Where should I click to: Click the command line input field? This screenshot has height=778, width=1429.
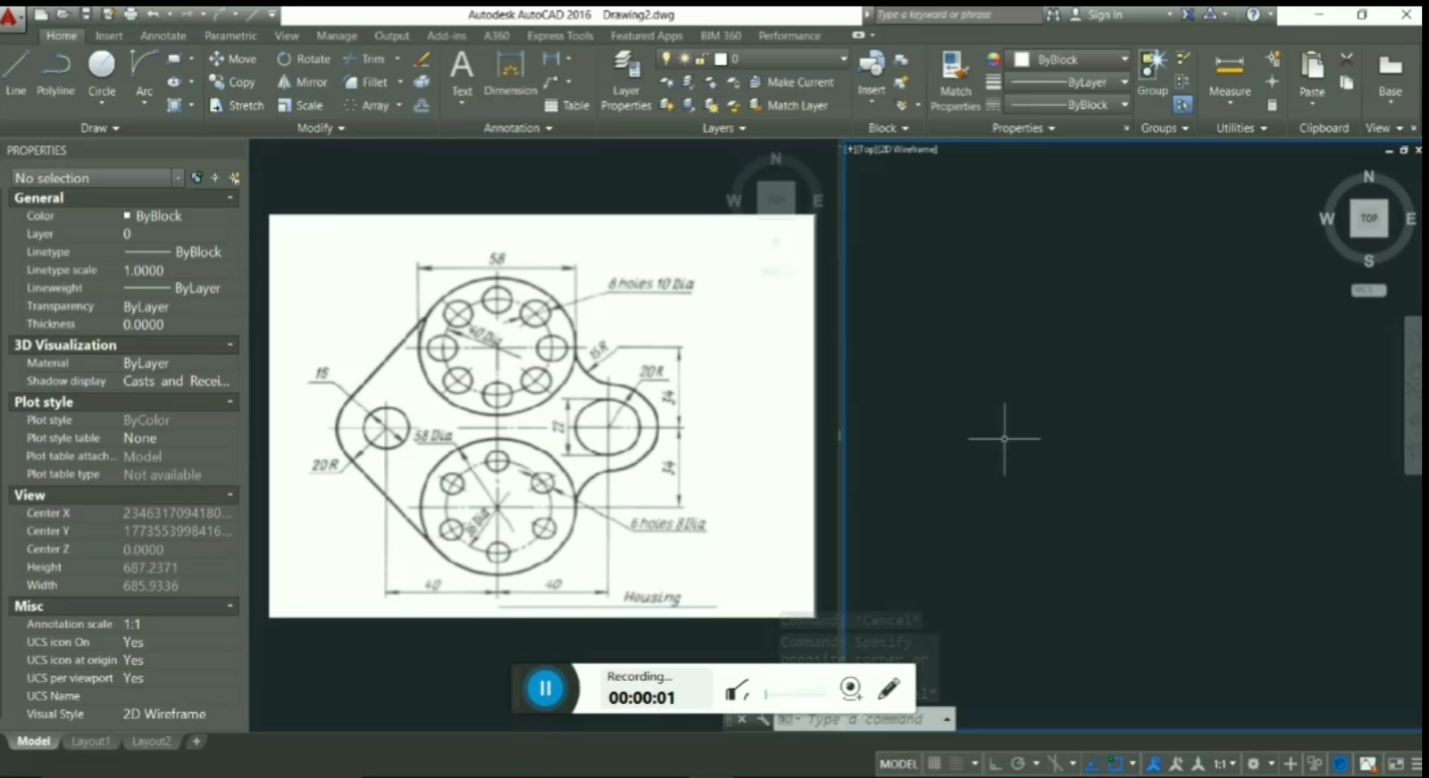point(866,719)
